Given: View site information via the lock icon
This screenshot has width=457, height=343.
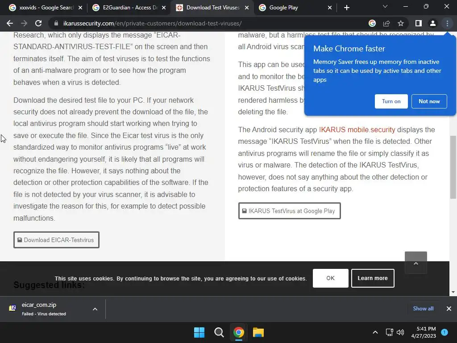Looking at the screenshot, I should (x=56, y=23).
